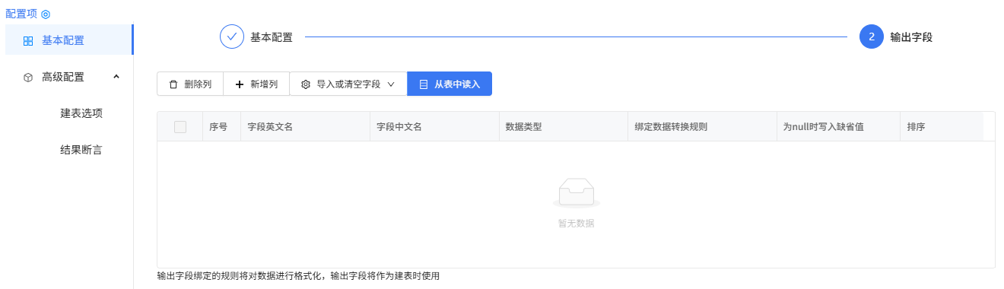This screenshot has height=289, width=1004.
Task: Click the hint text about 输出字段绑定的规则
Action: [x=298, y=276]
